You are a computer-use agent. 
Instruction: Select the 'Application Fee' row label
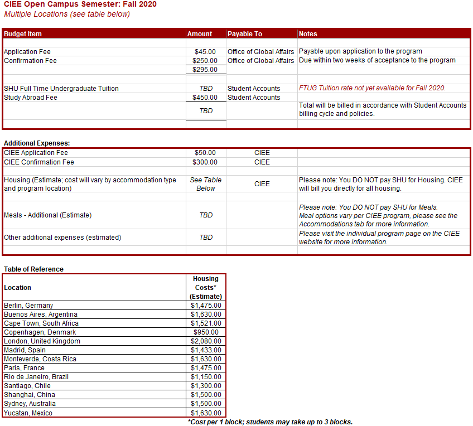(27, 51)
